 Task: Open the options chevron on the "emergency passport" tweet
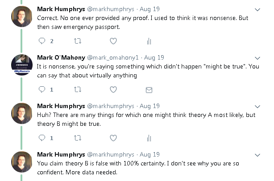[x=257, y=9]
